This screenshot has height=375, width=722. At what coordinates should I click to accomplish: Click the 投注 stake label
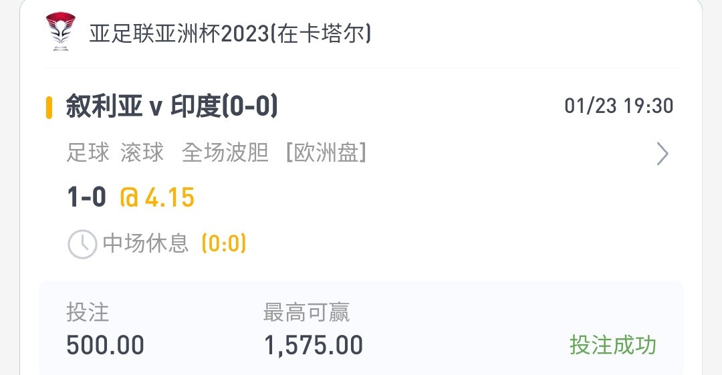(88, 312)
